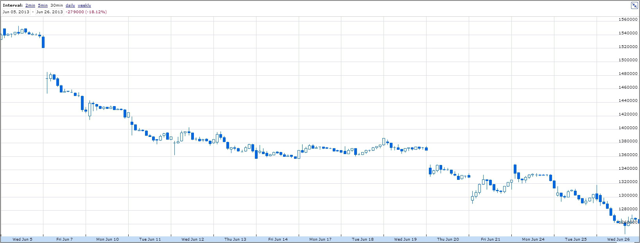Click the 1440000 price axis label
The width and height of the screenshot is (640, 243).
coord(629,101)
